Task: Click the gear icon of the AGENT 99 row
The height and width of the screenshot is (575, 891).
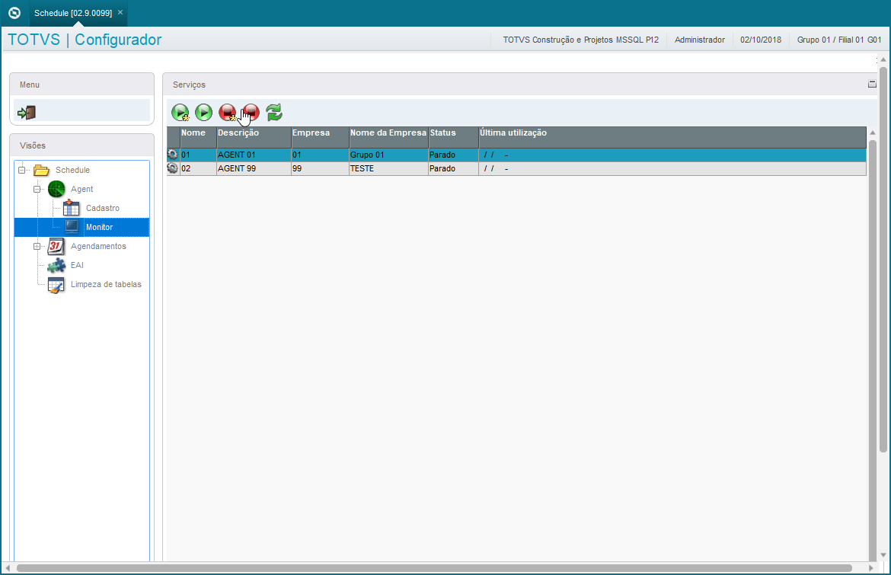Action: coord(173,168)
